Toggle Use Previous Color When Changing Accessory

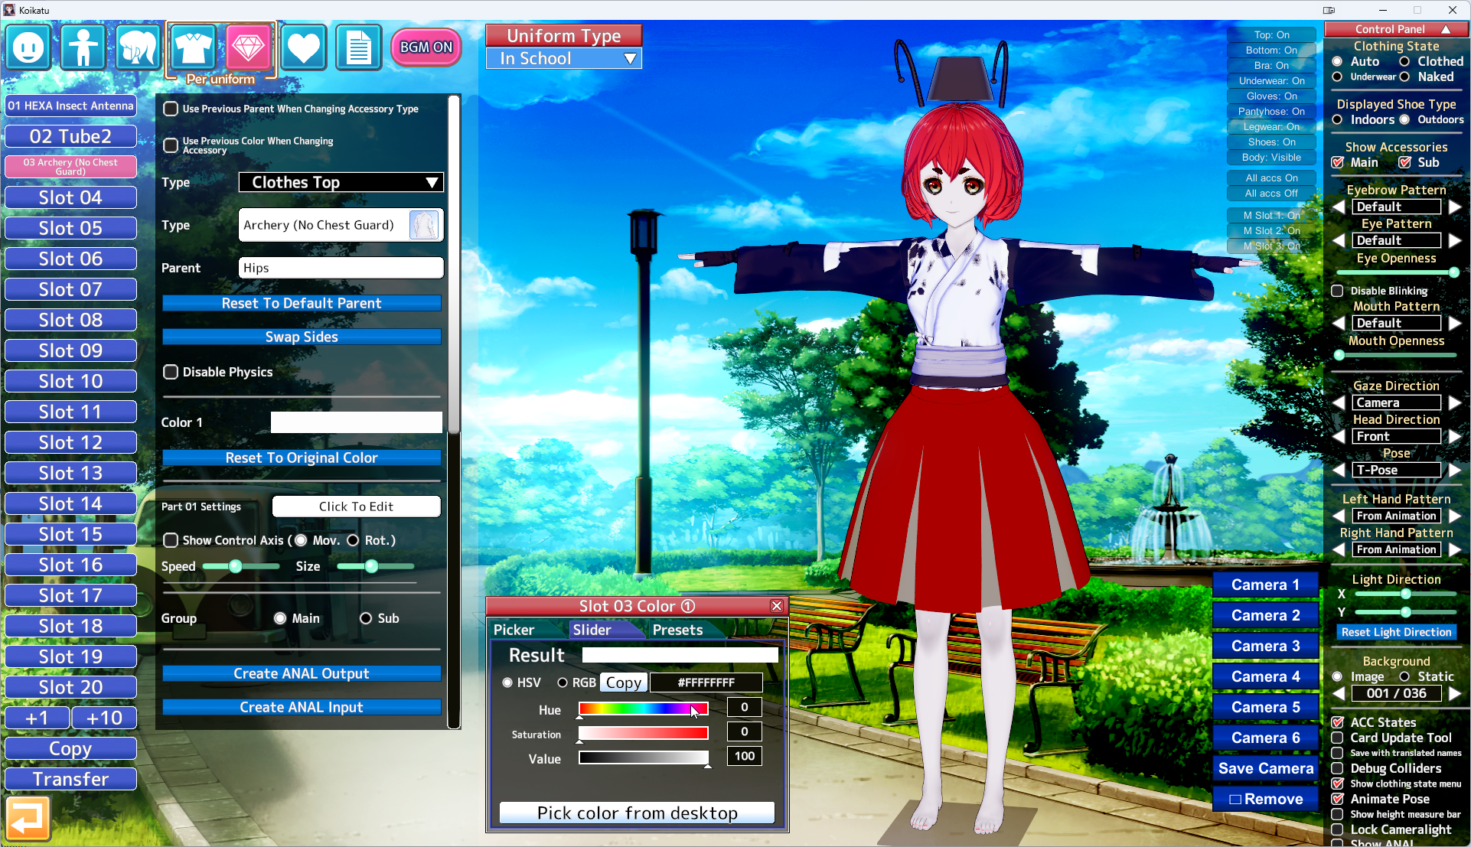171,145
